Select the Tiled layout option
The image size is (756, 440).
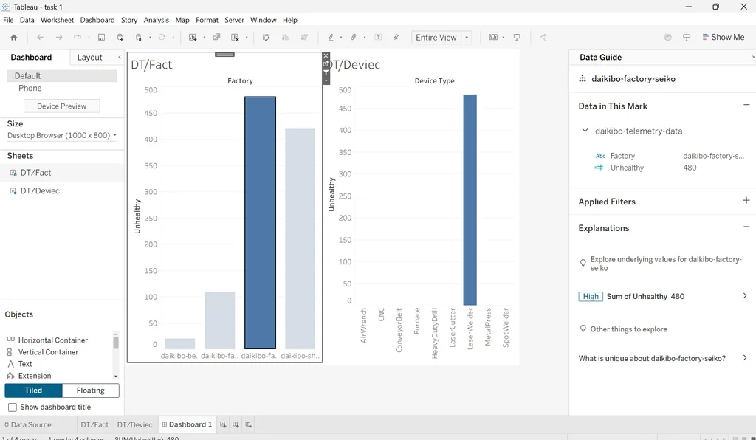click(34, 391)
